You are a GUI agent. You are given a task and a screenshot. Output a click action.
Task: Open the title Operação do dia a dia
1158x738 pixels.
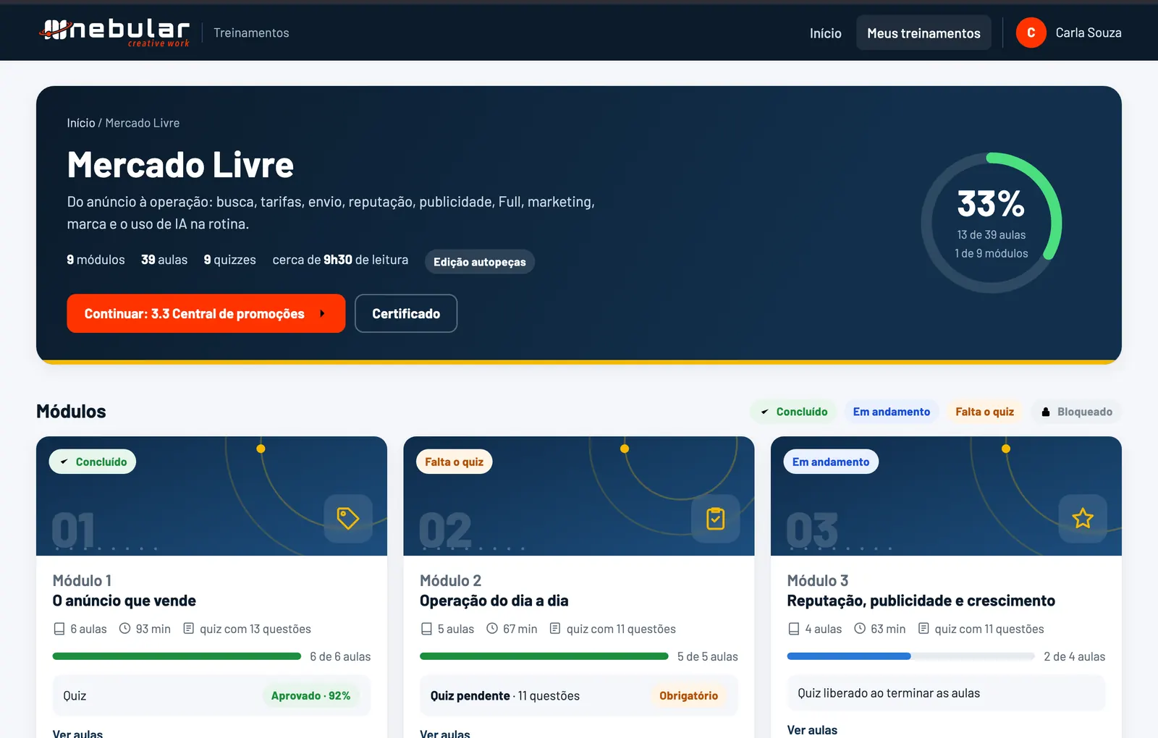coord(494,601)
